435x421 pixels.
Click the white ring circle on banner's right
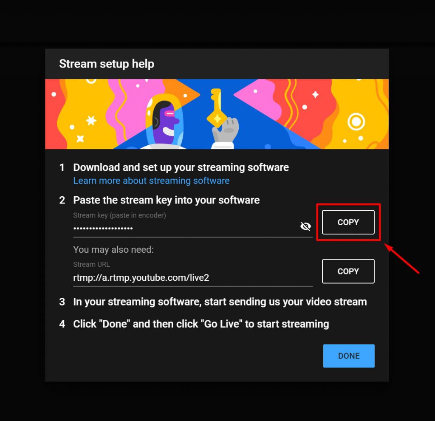[x=356, y=121]
